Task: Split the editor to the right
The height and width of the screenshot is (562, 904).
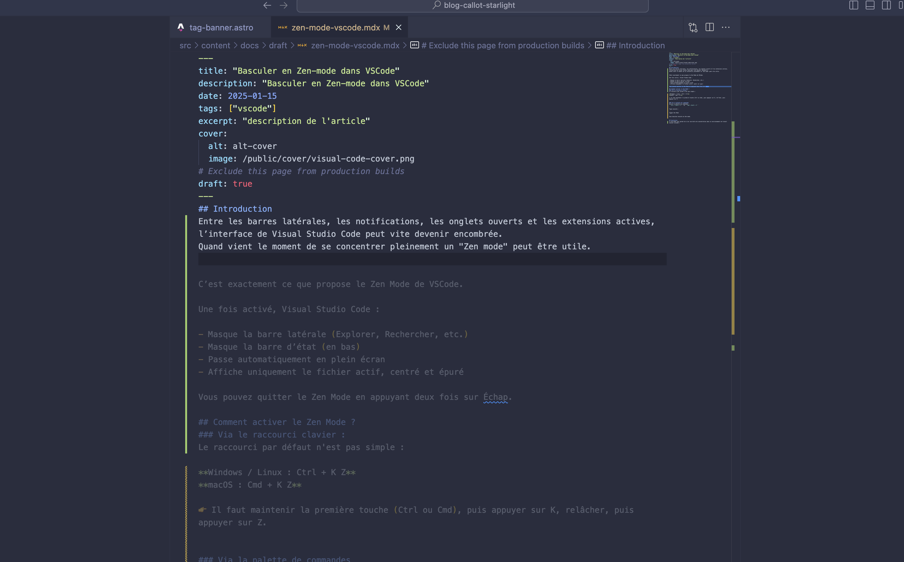Action: [x=709, y=28]
